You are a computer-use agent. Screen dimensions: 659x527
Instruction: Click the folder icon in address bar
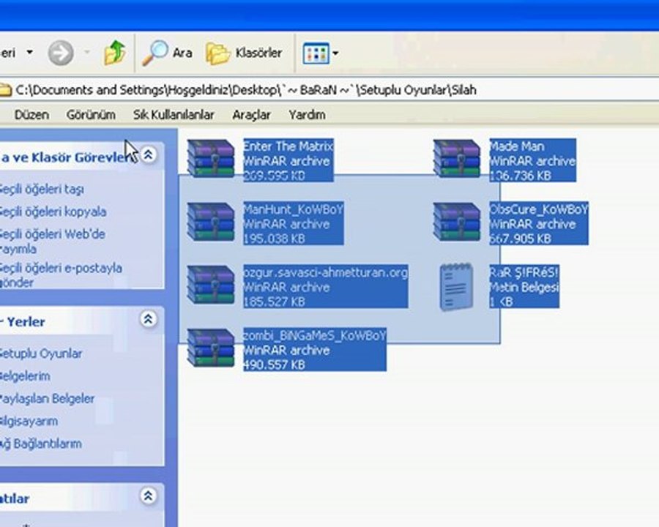pos(5,90)
